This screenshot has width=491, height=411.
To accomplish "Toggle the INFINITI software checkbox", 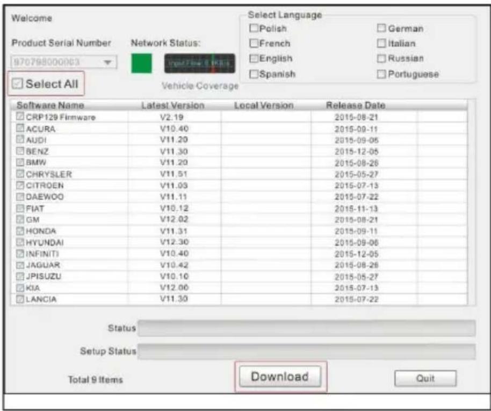I will [x=20, y=254].
